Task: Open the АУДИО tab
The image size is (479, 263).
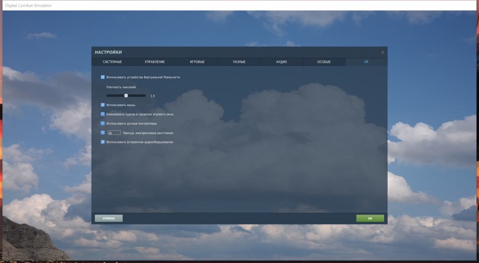Action: [x=281, y=62]
